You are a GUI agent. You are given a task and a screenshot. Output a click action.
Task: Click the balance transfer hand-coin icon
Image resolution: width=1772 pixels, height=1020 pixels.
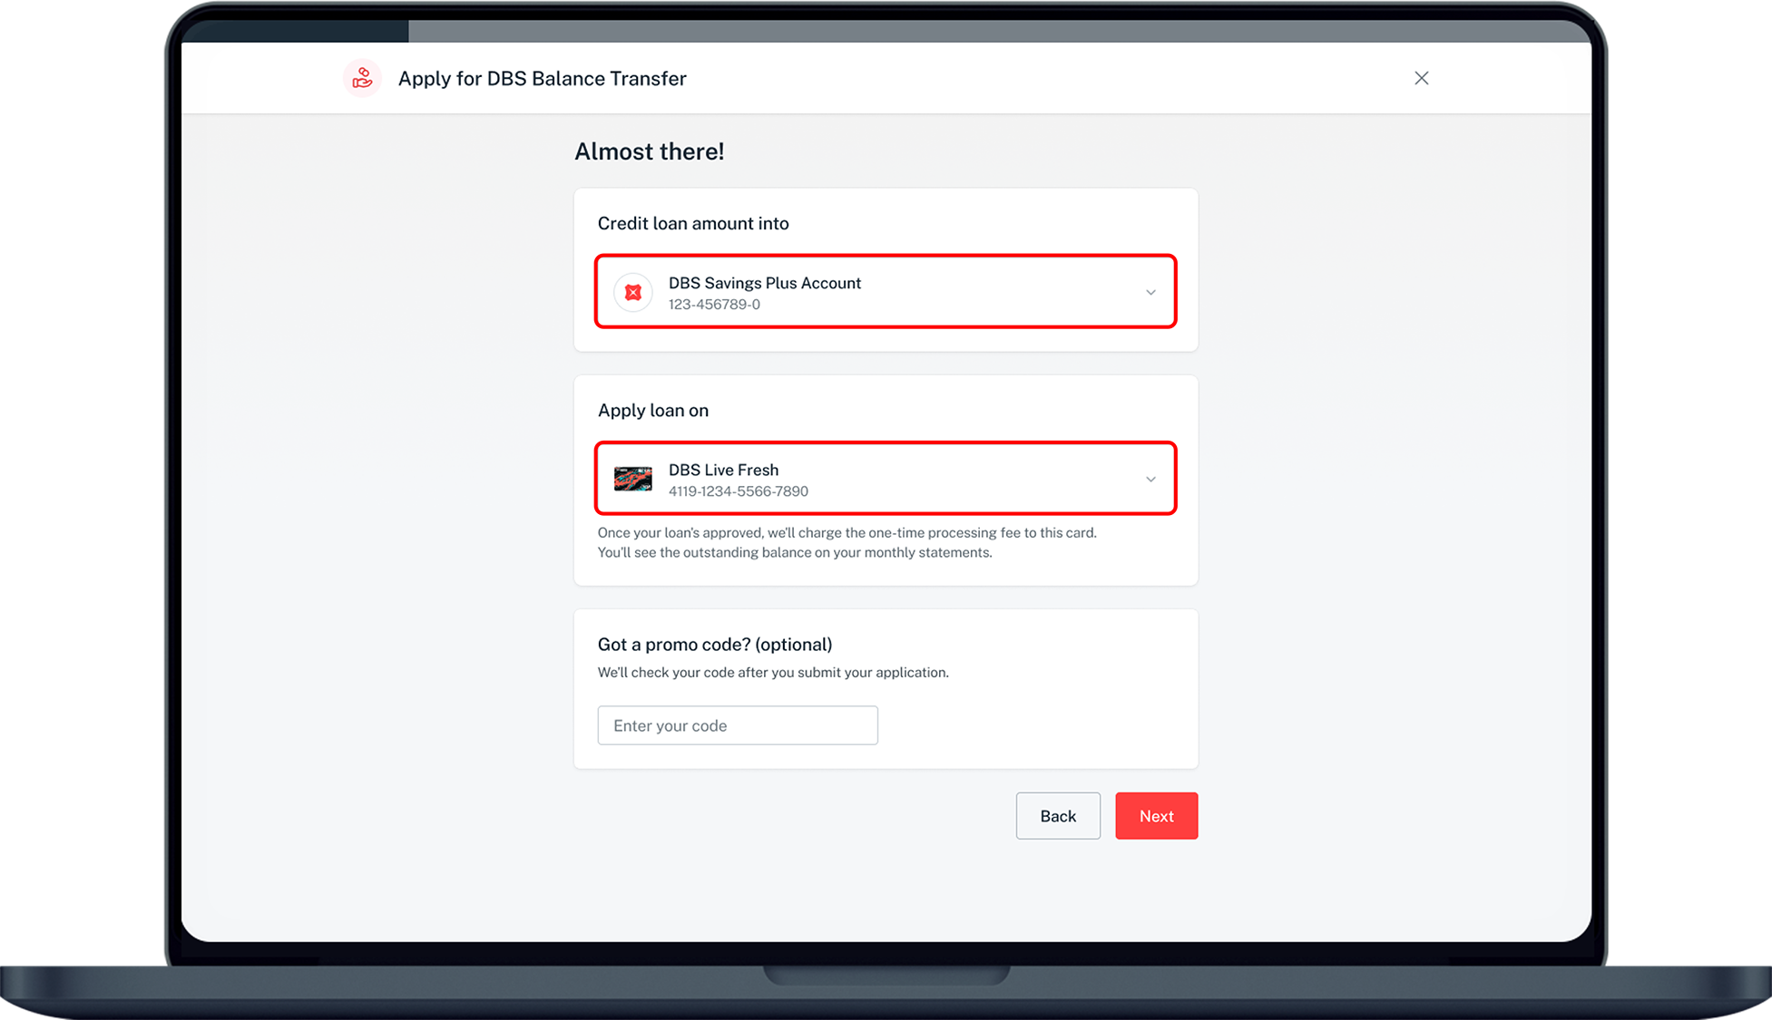tap(362, 78)
